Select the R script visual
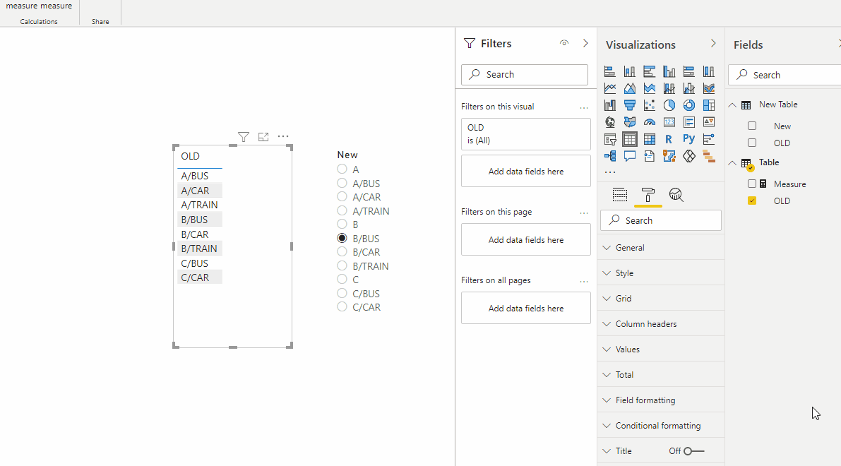The height and width of the screenshot is (466, 841). 669,139
